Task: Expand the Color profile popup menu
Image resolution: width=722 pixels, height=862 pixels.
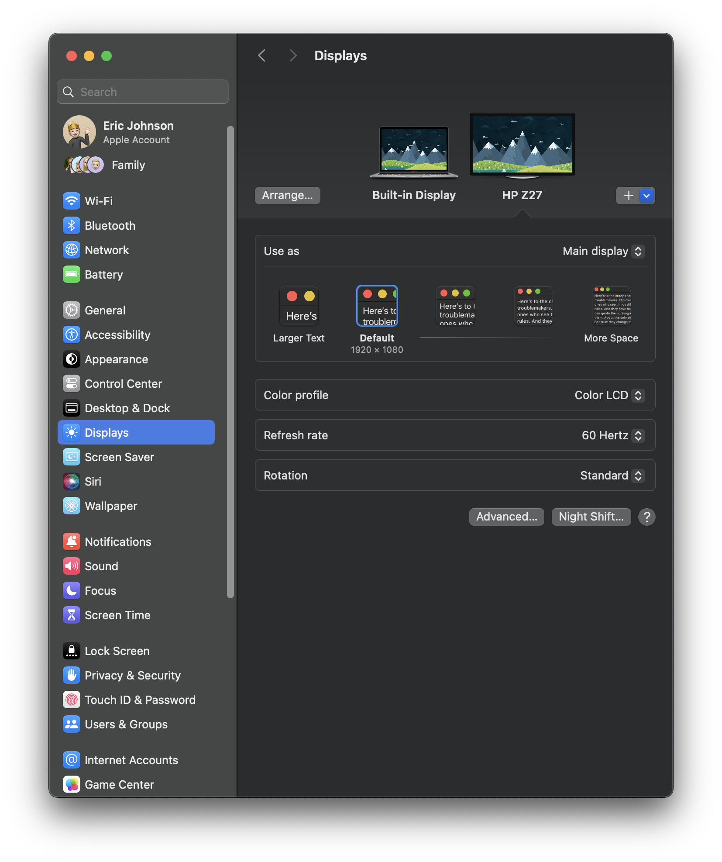Action: 609,396
